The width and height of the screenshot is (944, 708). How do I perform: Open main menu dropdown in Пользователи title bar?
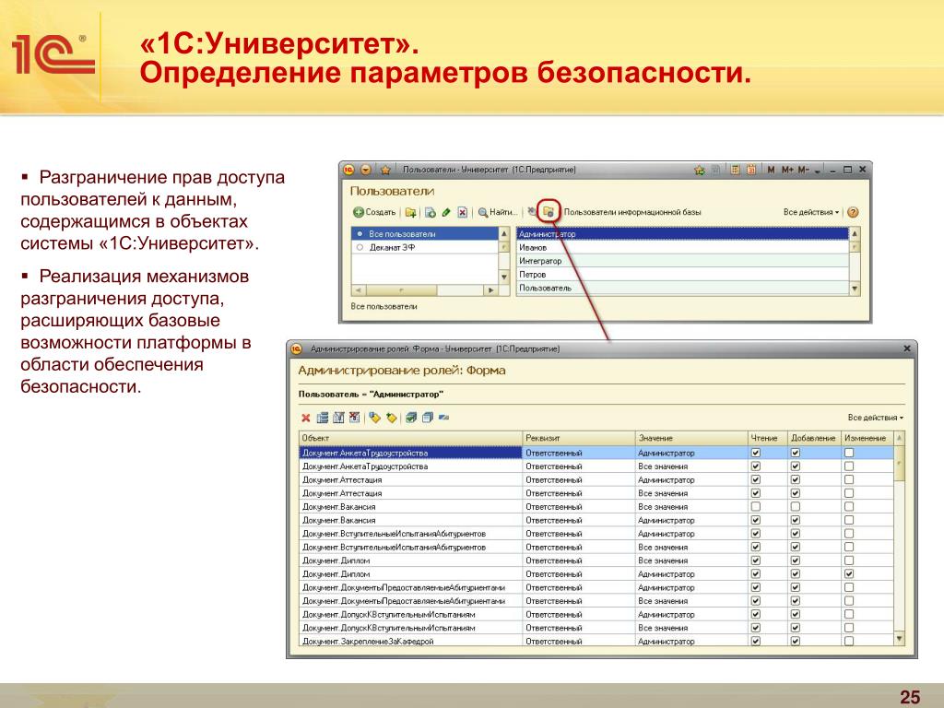pos(366,170)
